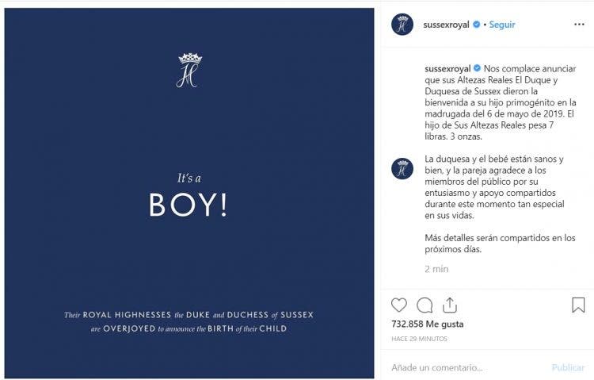Viewport: 594px width, 380px height.
Task: Open the 'HACE 29 MINUTOS' timestamp link
Action: (x=419, y=339)
